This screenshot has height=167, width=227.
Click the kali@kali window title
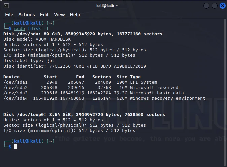[x=107, y=6]
